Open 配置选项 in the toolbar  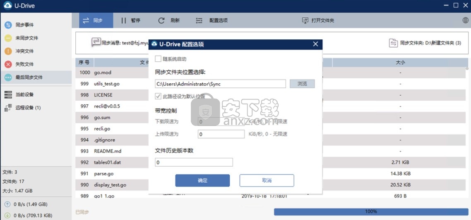212,20
